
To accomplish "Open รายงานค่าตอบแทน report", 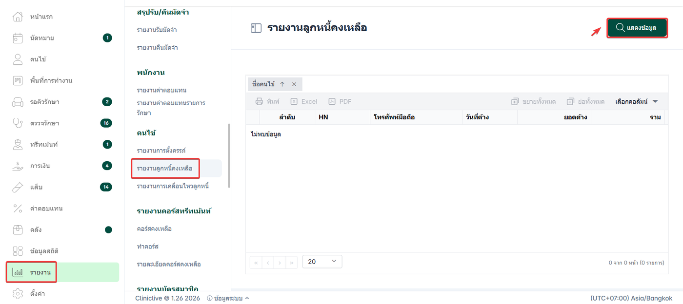I will click(162, 91).
